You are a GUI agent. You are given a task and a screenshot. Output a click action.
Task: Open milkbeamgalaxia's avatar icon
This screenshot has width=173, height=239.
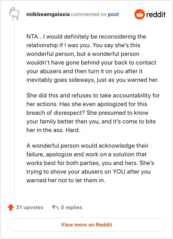[x=14, y=14]
